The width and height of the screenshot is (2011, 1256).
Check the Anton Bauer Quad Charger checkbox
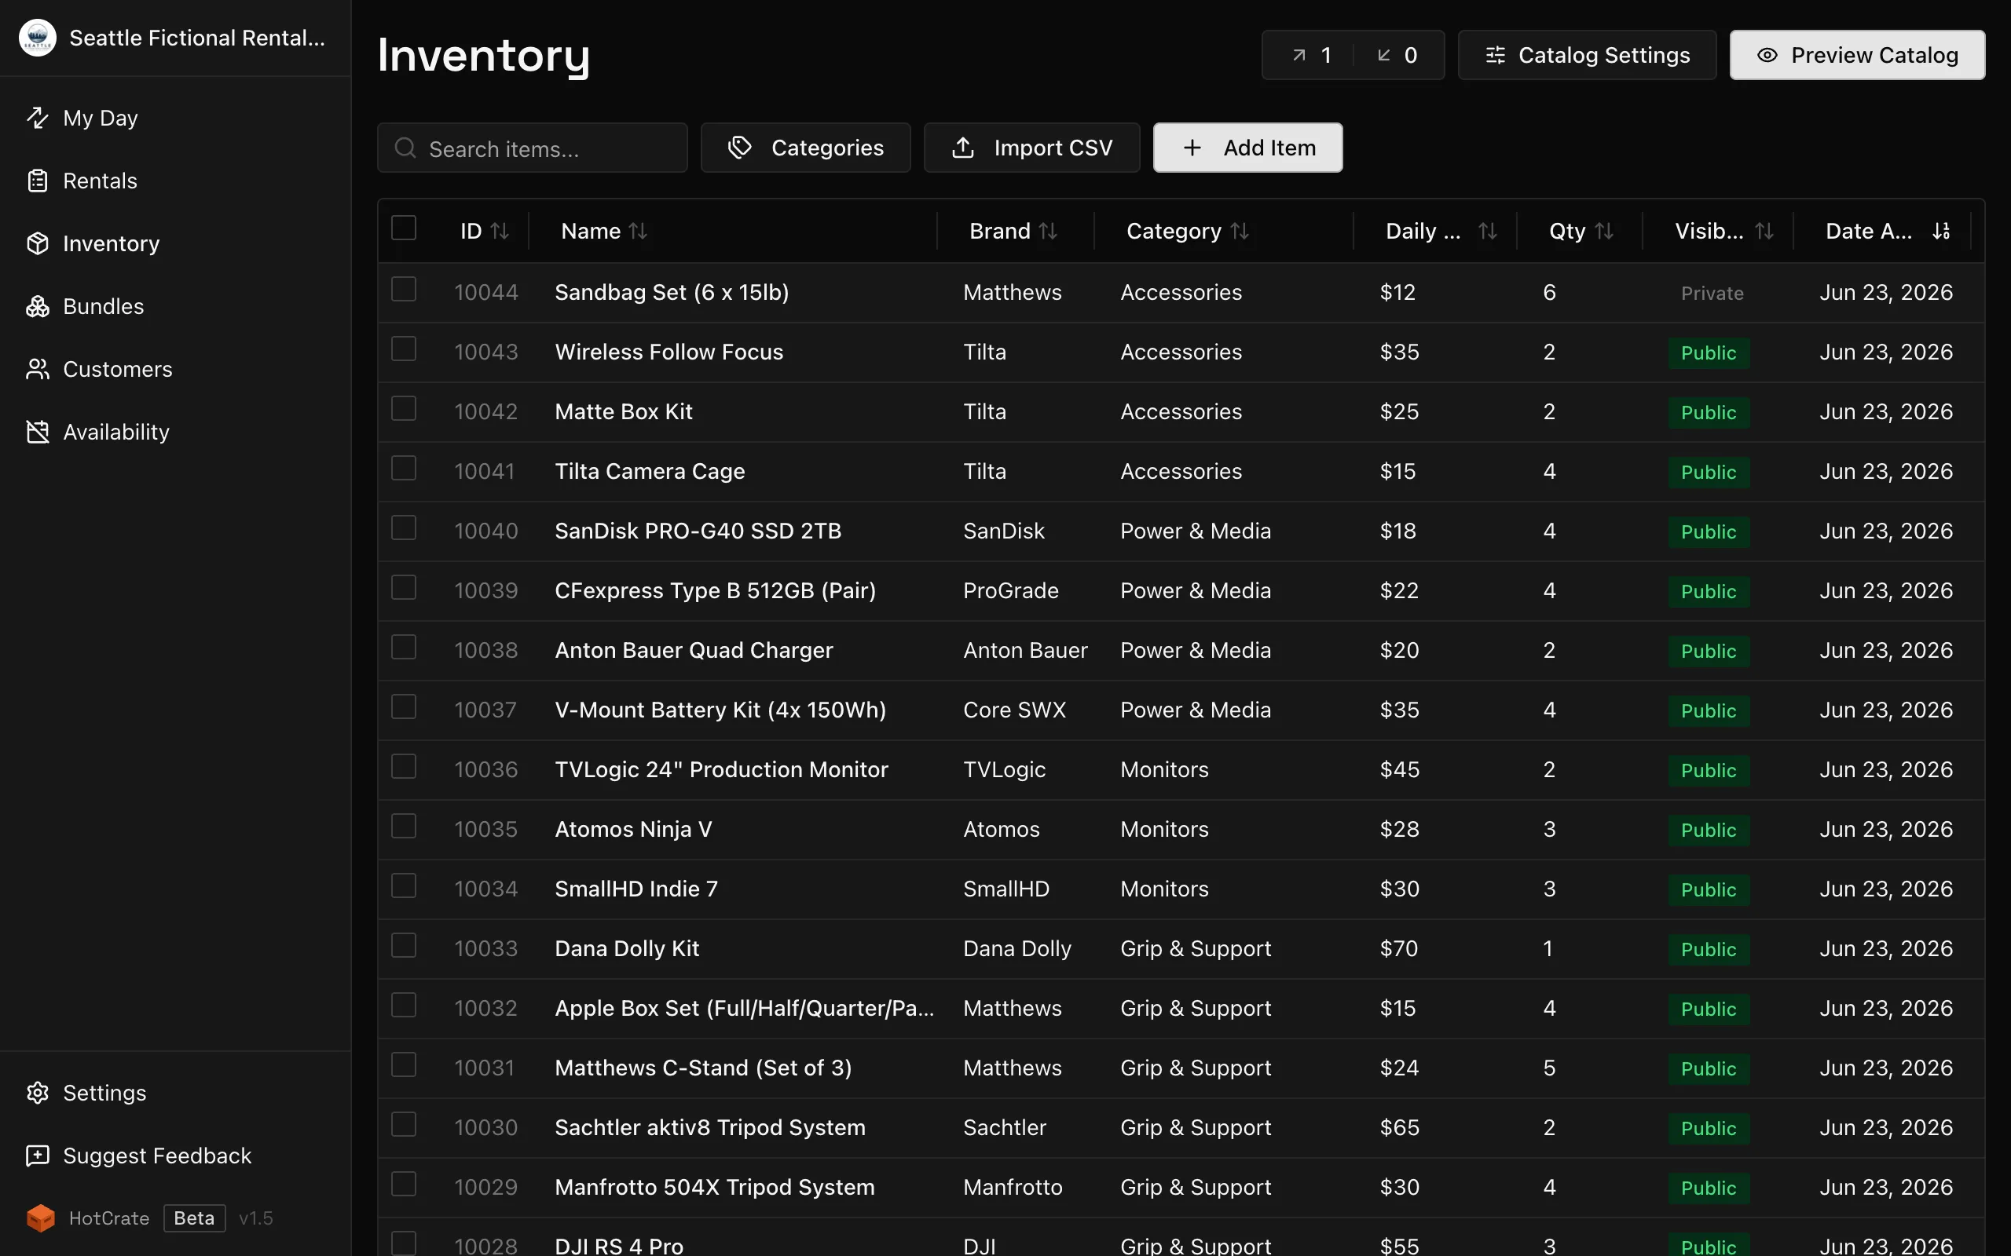coord(404,647)
